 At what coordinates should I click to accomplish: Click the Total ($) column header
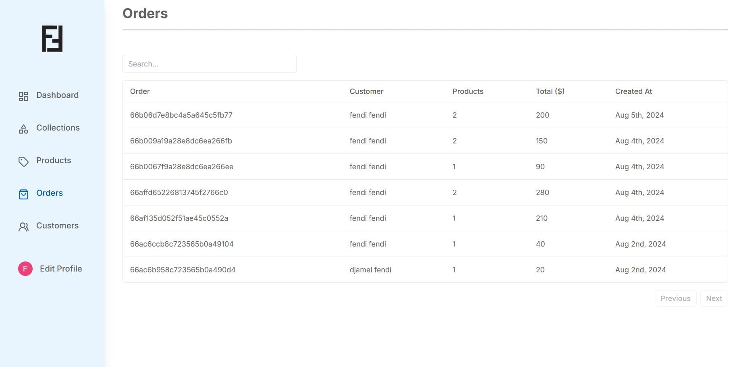point(550,91)
